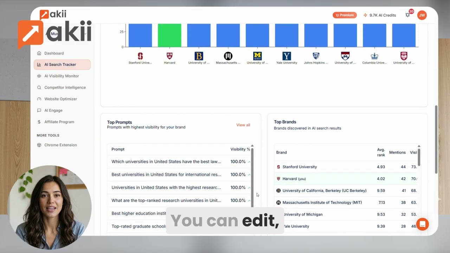Click the Brand column header
450x253 pixels.
click(281, 153)
